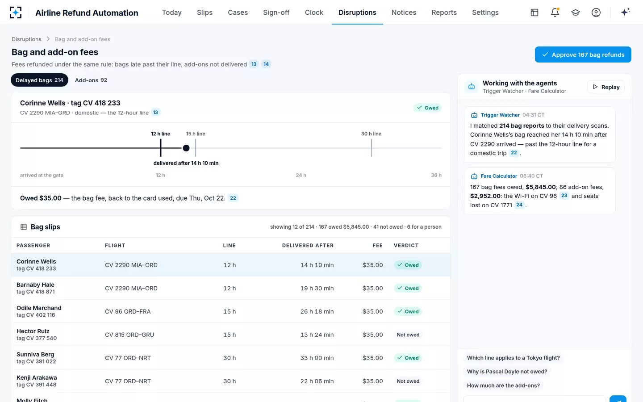The image size is (643, 402).
Task: Open citation 22 in the Owed $35.00 summary
Action: point(233,198)
